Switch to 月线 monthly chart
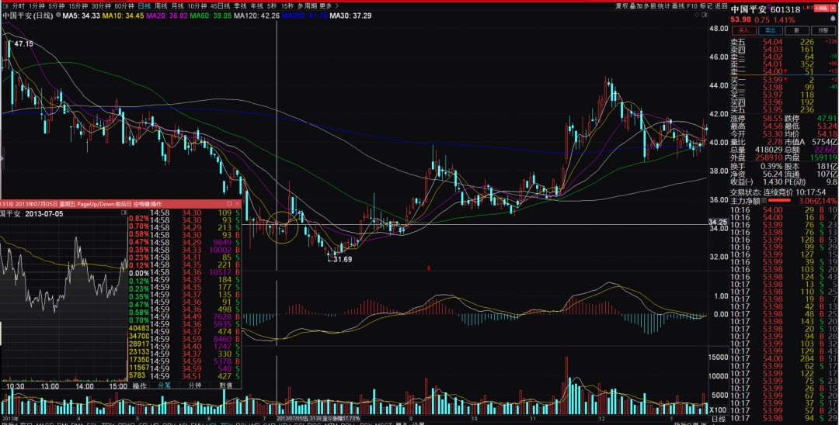 [178, 6]
